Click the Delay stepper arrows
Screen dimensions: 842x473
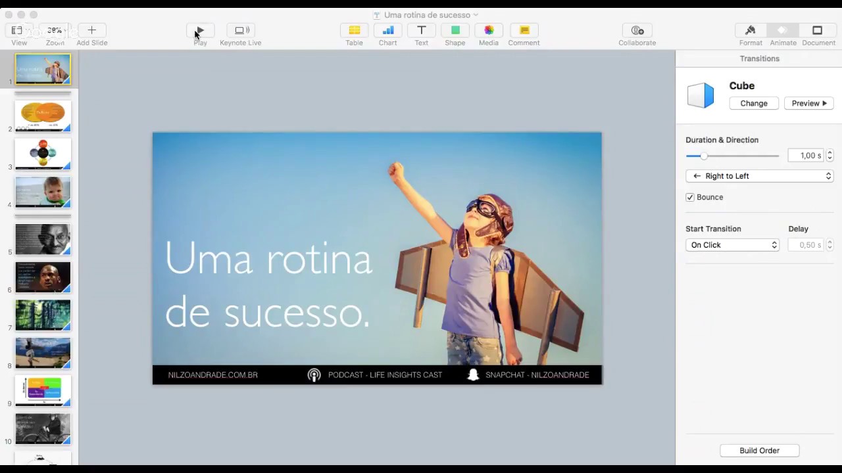830,245
